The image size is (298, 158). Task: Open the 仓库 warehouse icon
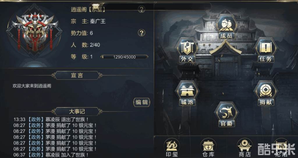[208, 148]
